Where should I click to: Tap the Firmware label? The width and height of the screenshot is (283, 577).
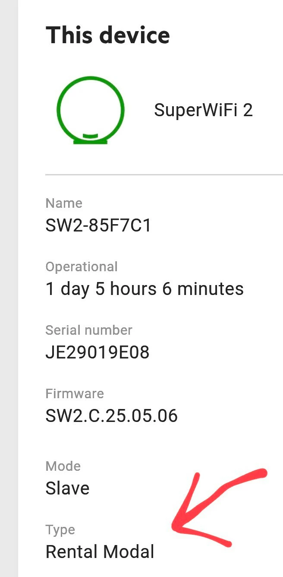[75, 393]
